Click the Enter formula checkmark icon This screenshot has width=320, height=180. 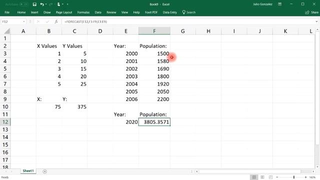pos(47,21)
